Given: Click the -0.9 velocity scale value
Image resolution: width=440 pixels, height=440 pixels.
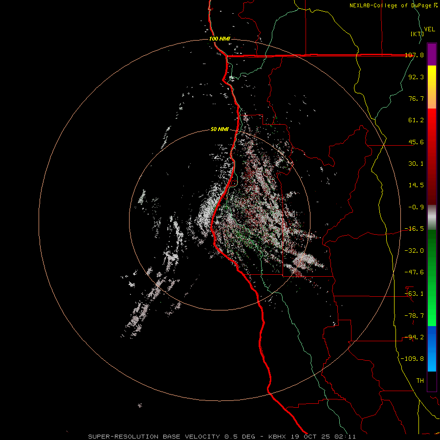Looking at the screenshot, I should (416, 207).
